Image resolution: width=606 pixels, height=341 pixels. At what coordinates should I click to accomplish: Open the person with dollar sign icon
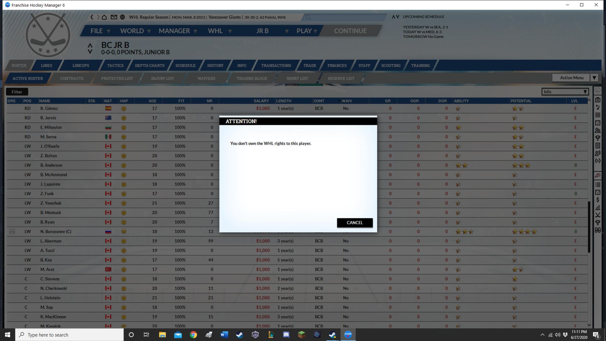[x=598, y=153]
